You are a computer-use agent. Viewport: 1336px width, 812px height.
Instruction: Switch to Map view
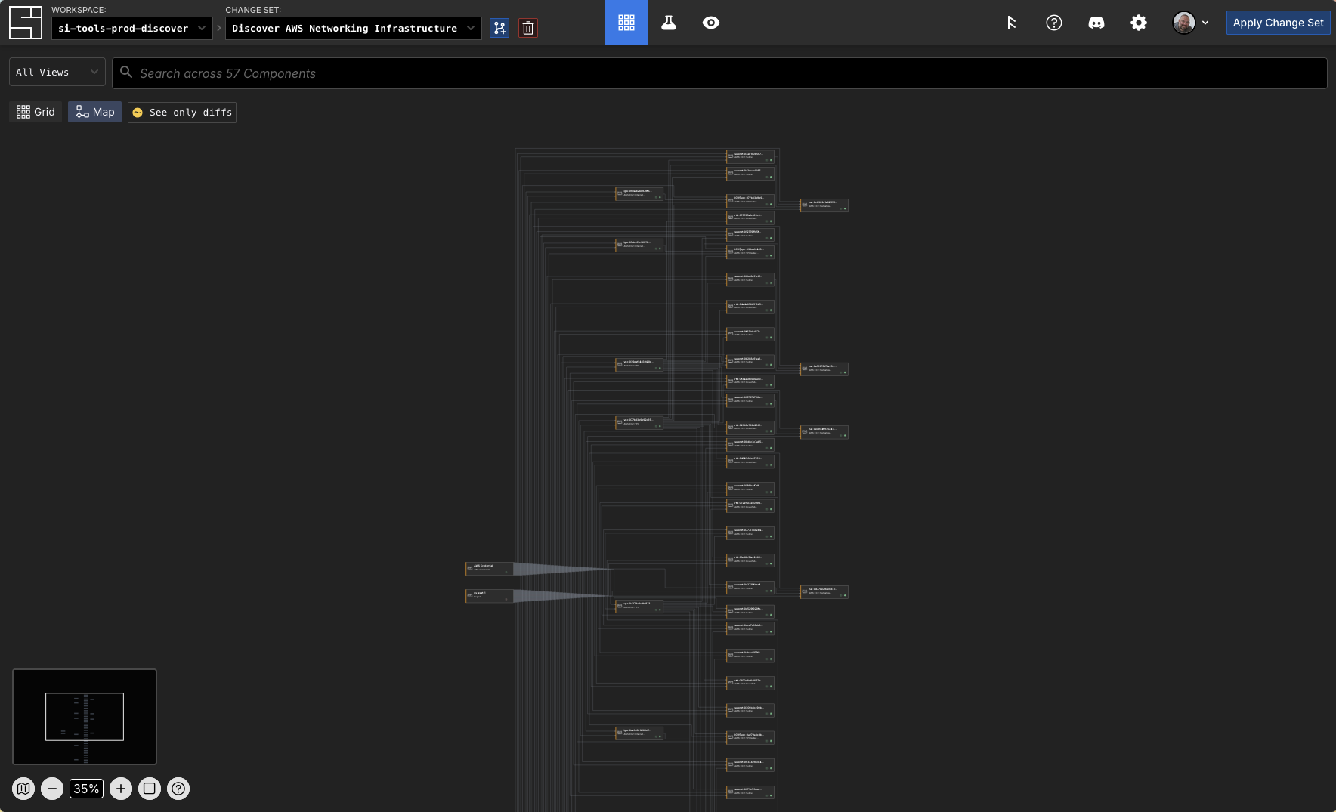pos(95,112)
